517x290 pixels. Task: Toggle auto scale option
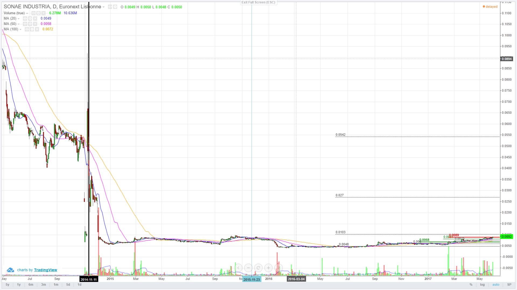tap(496, 285)
